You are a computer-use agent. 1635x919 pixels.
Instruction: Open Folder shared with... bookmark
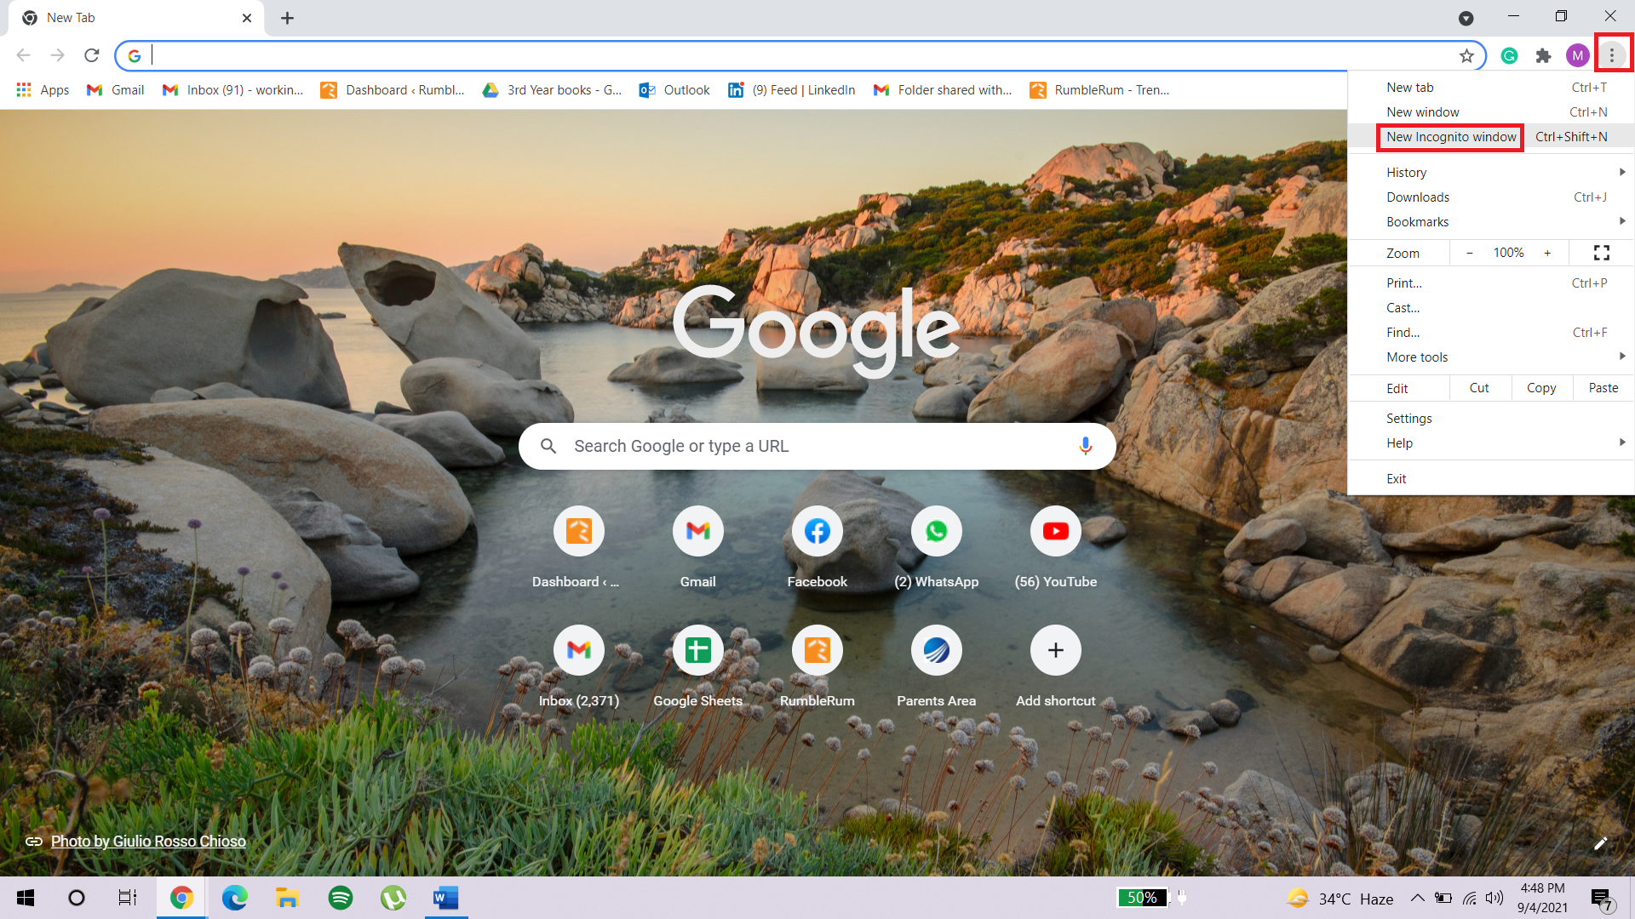coord(943,90)
